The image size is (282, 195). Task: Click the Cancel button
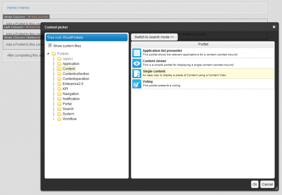(x=267, y=184)
